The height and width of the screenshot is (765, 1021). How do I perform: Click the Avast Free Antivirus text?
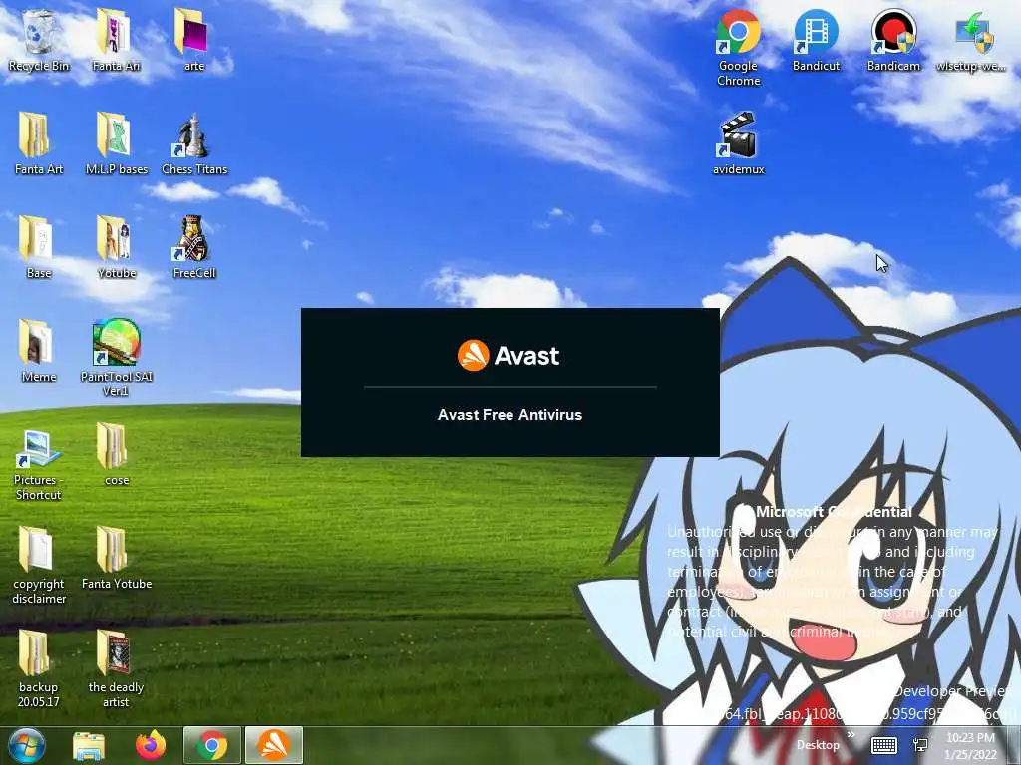(x=510, y=415)
